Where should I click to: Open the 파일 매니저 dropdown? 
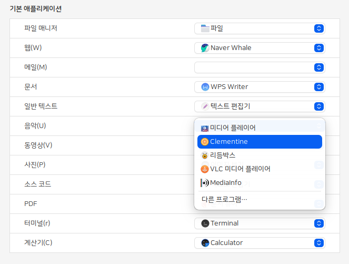(318, 28)
